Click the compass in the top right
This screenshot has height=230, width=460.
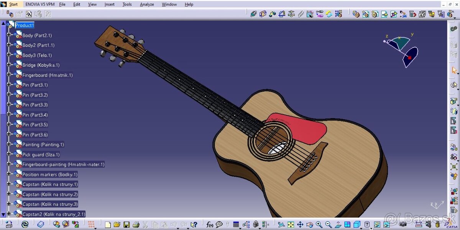[401, 50]
